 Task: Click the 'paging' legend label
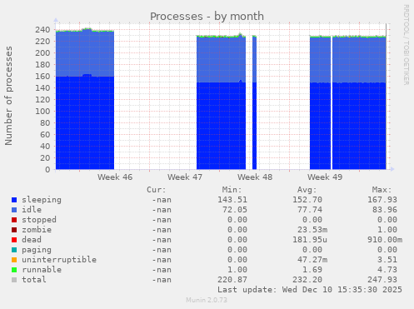pos(37,250)
